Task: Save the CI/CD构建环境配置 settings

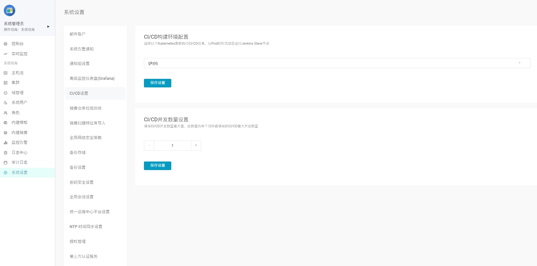Action: tap(158, 83)
